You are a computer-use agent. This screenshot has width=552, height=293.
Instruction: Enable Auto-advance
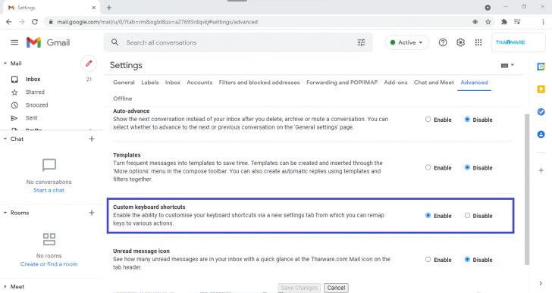click(428, 120)
